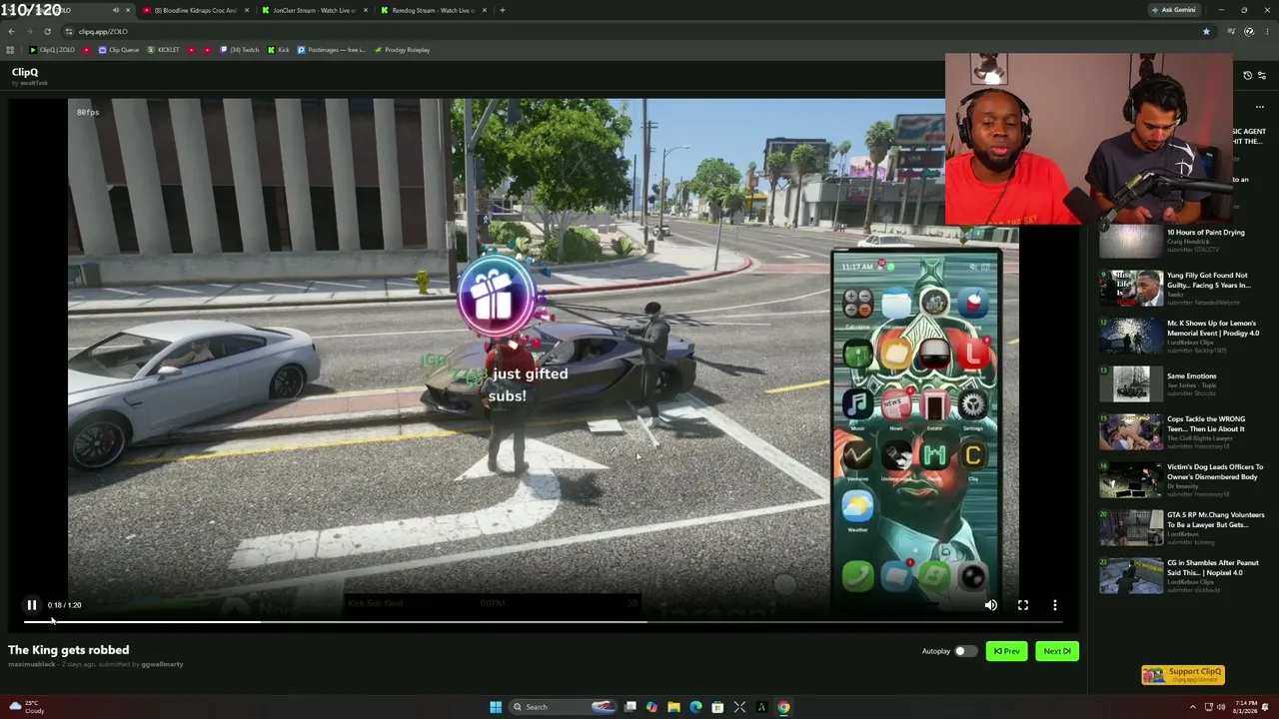Click the ClipQ logo title
The image size is (1279, 719).
pos(25,72)
